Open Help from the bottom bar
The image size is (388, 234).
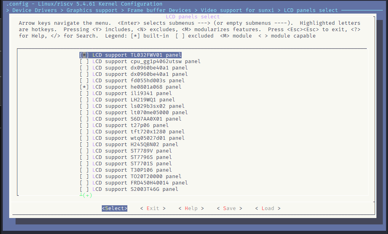coord(191,208)
